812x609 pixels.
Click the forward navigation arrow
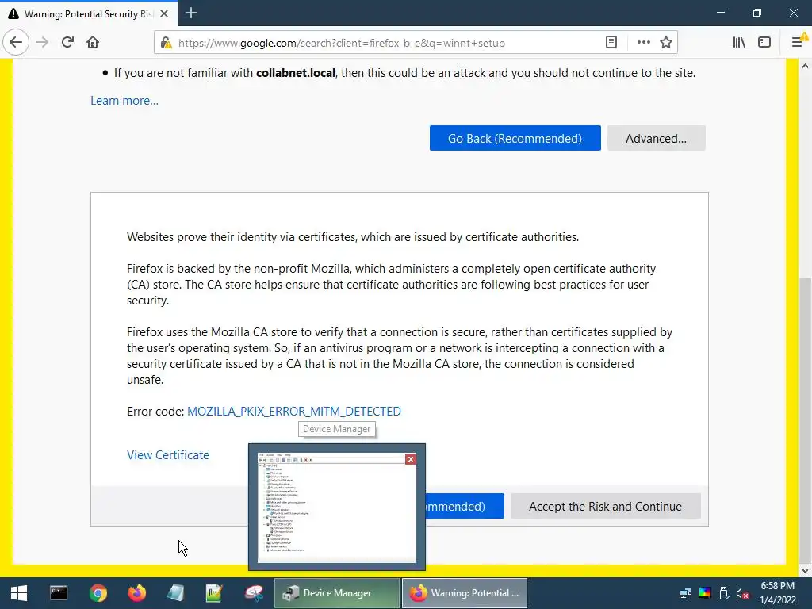[x=42, y=43]
